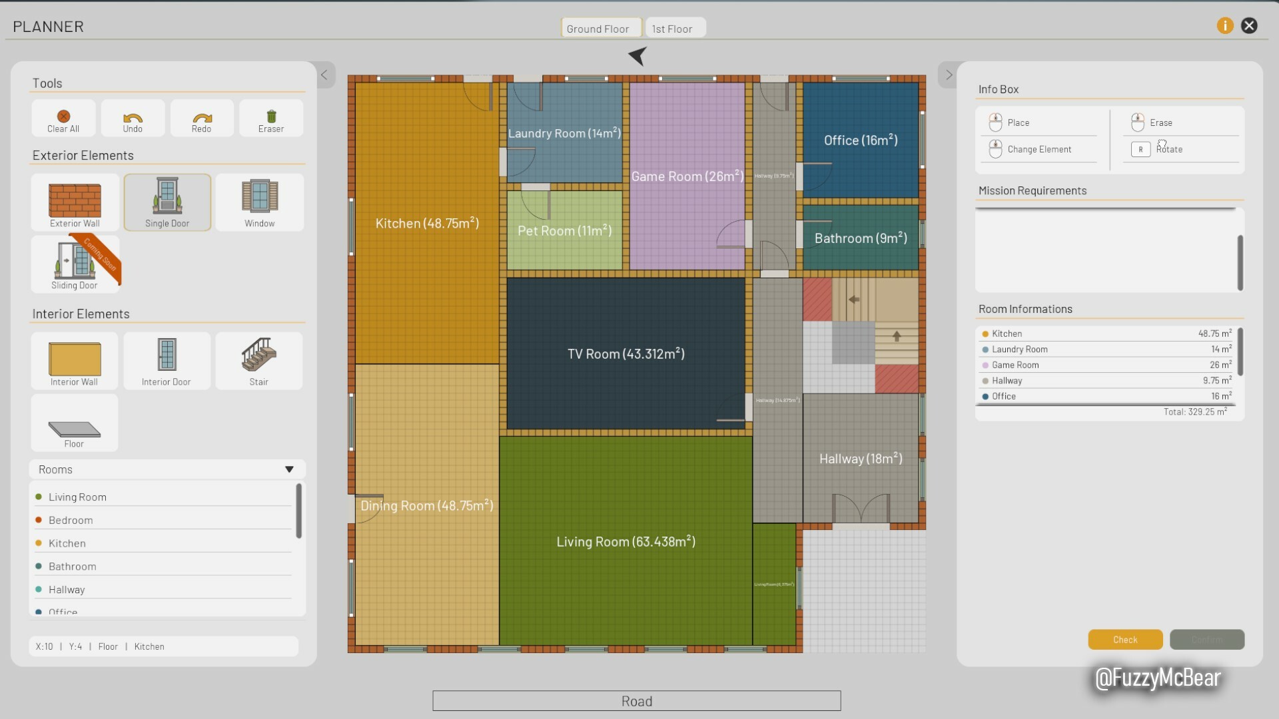The width and height of the screenshot is (1279, 719).
Task: Select the Single Door tool
Action: pos(167,202)
